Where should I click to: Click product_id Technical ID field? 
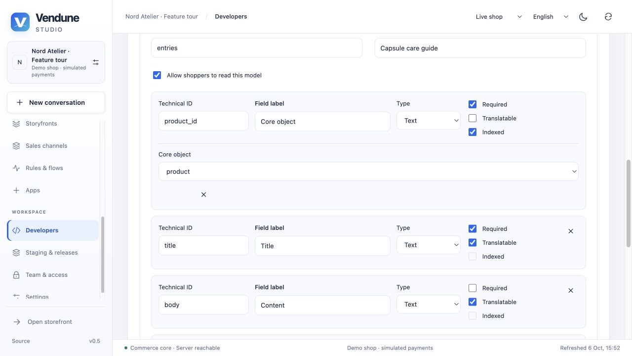coord(203,121)
